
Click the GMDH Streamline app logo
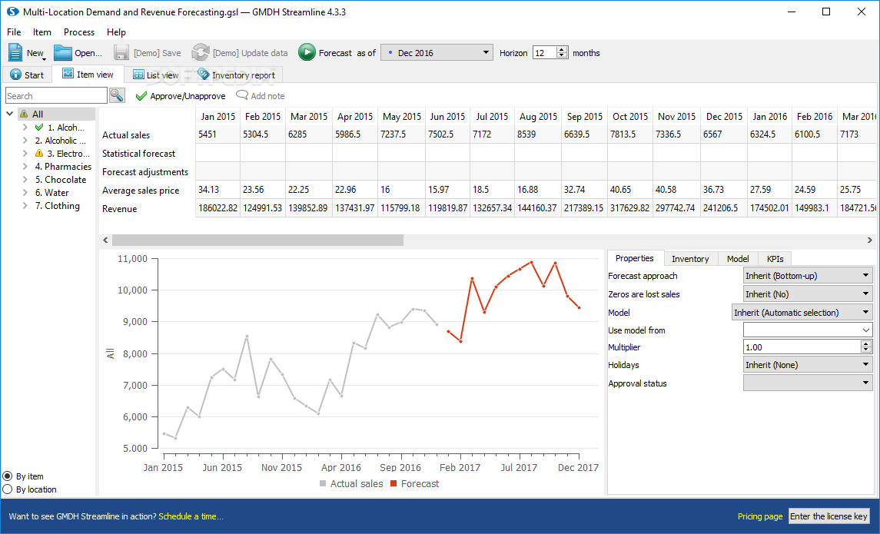(x=12, y=12)
